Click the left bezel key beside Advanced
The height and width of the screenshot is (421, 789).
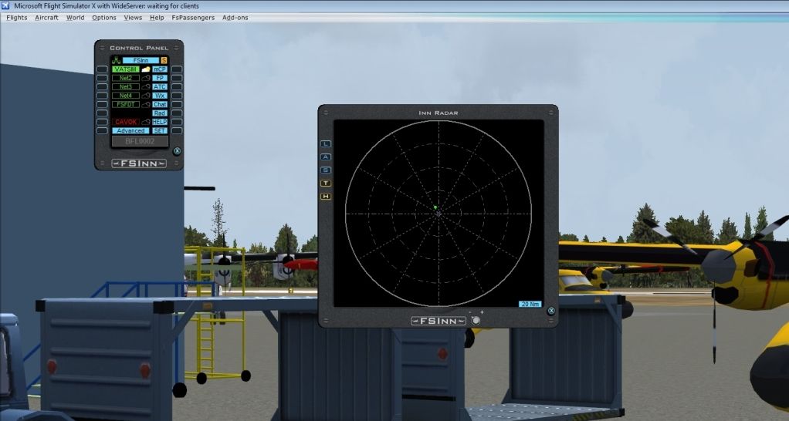[102, 130]
